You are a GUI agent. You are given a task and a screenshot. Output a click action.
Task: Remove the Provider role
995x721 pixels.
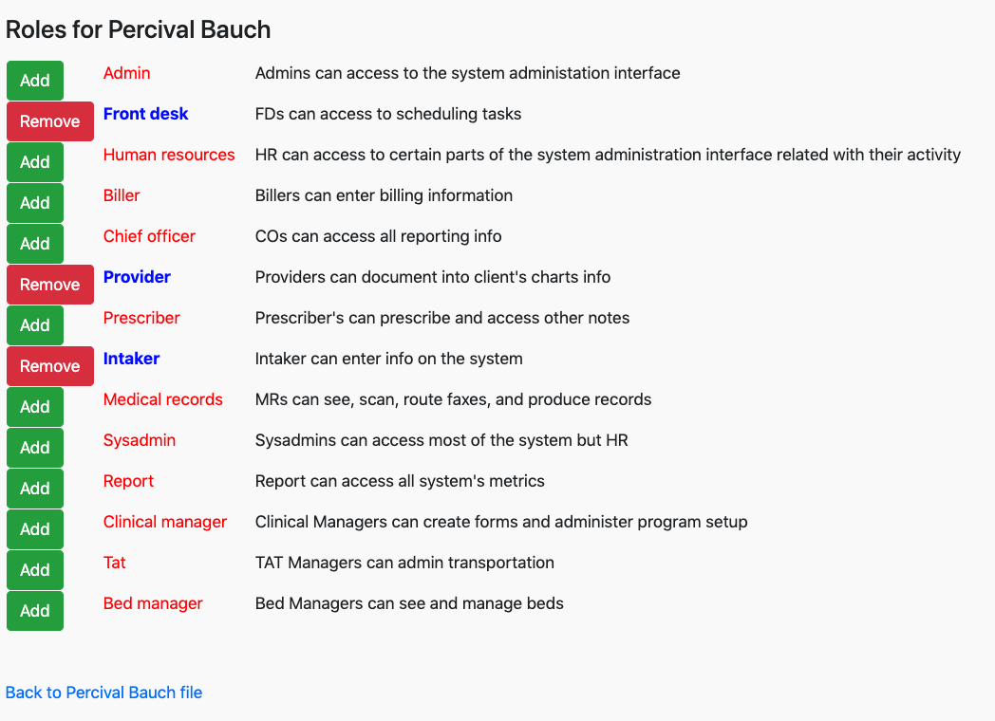(50, 285)
